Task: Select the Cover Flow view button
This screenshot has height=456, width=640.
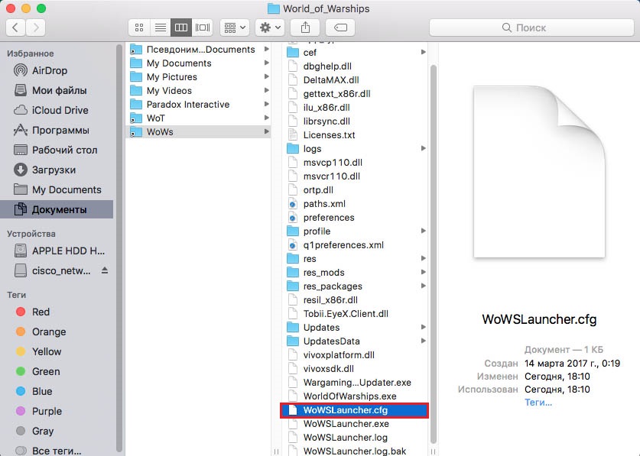Action: click(203, 27)
